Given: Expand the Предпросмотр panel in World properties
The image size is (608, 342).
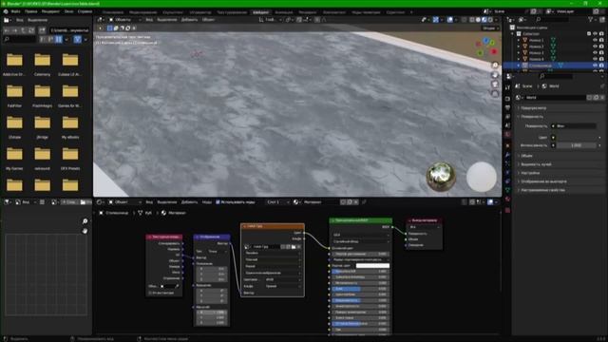Looking at the screenshot, I should coord(534,108).
